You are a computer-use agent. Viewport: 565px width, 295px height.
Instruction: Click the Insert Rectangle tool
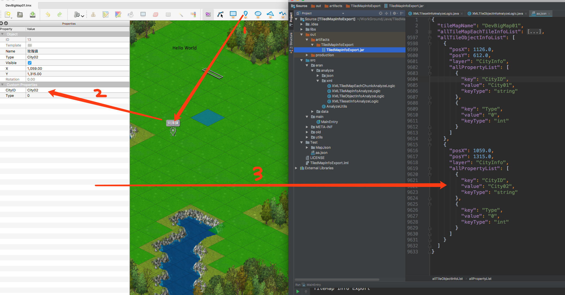point(233,14)
